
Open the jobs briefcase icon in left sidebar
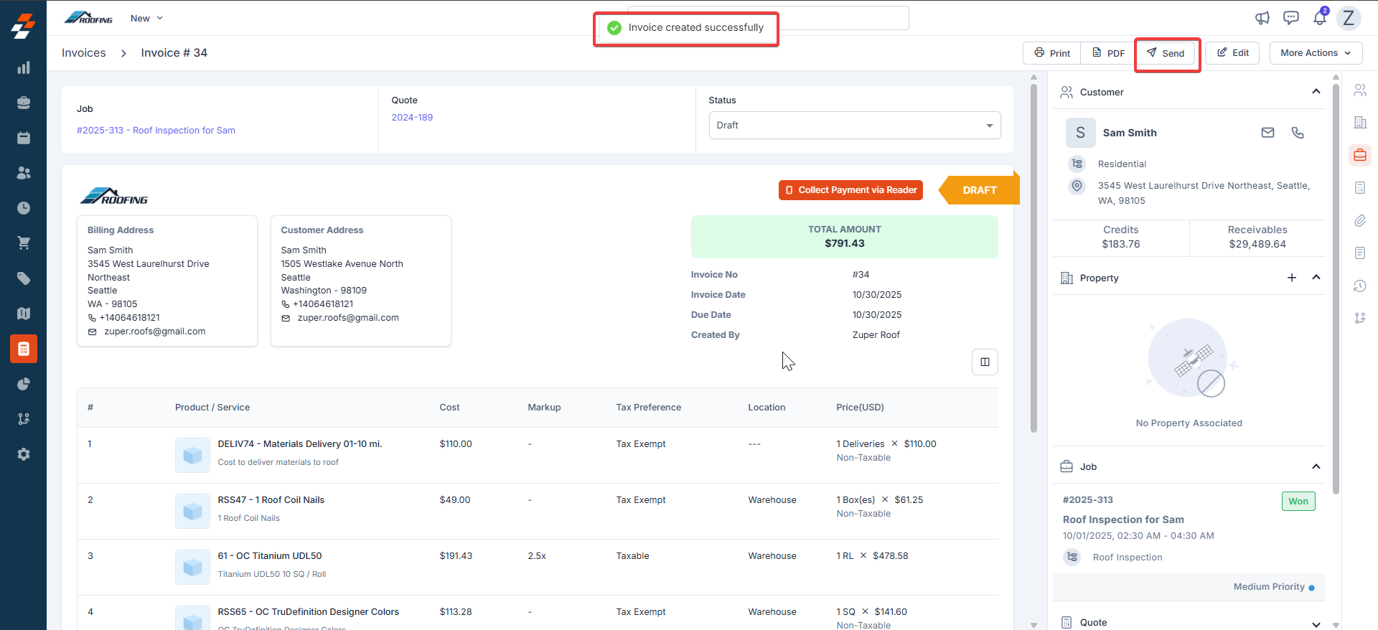(x=24, y=103)
